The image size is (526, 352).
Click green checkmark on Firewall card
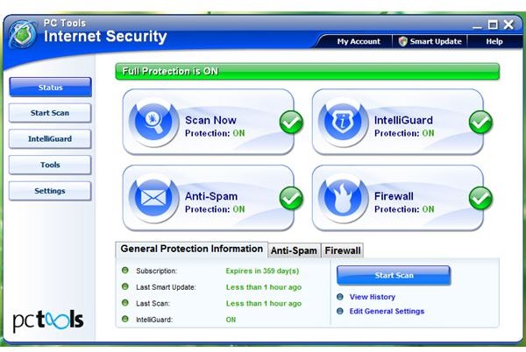coord(480,198)
